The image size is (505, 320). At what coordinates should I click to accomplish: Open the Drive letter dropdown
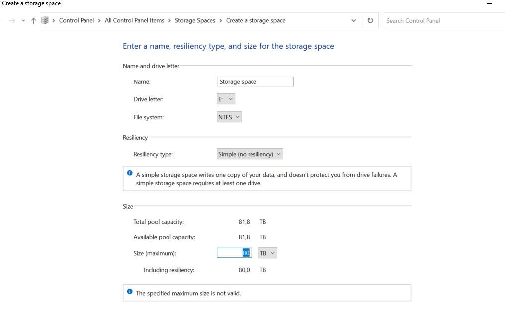(226, 99)
